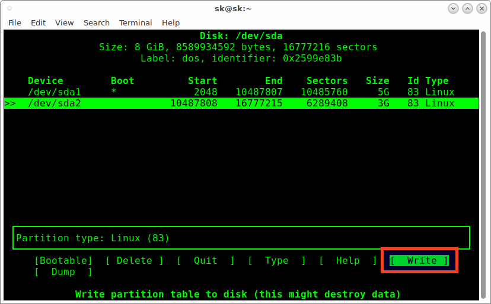
Task: Click the Start column header
Action: (x=203, y=80)
